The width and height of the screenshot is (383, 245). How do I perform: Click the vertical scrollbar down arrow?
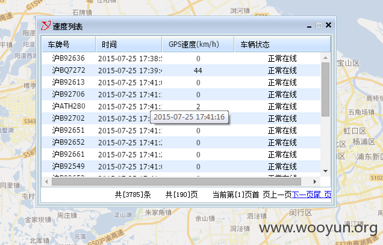325,171
